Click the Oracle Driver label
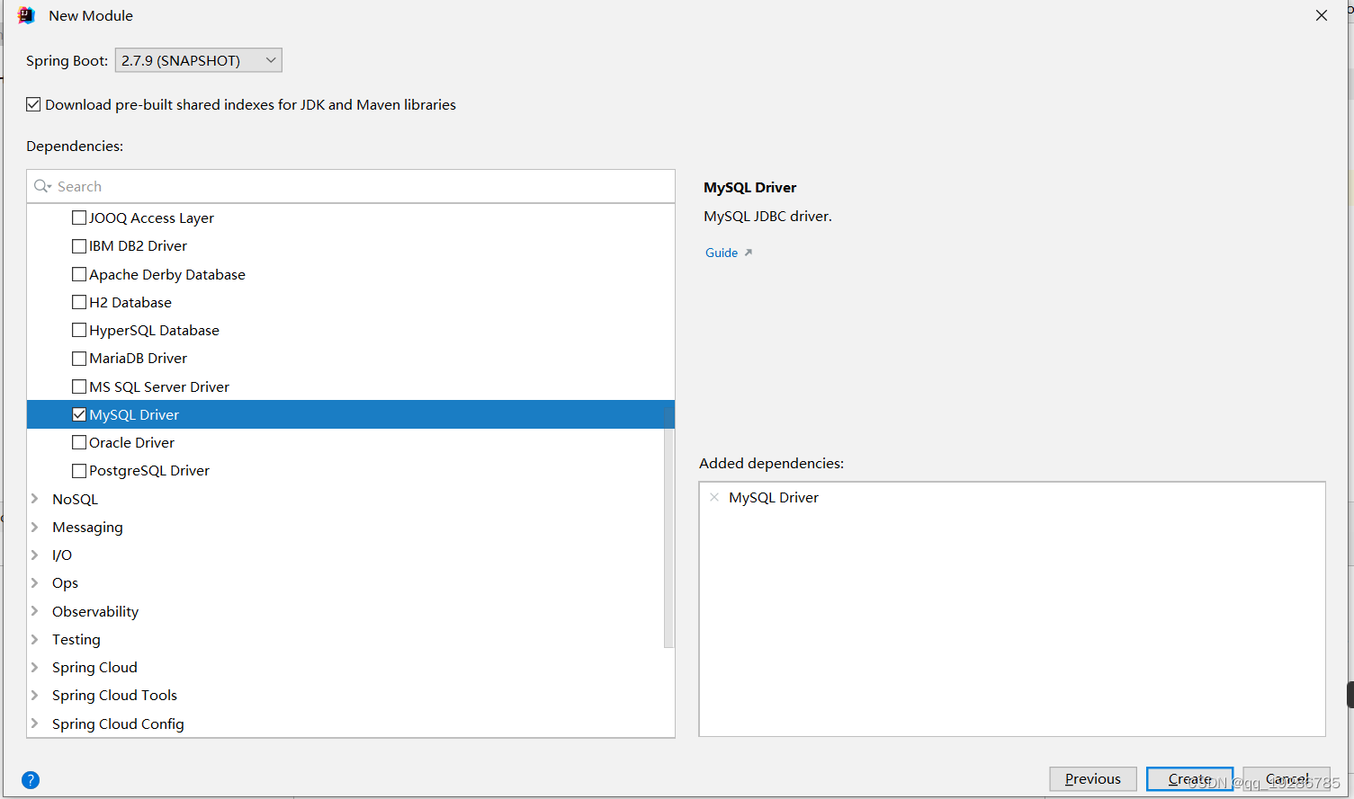 131,442
